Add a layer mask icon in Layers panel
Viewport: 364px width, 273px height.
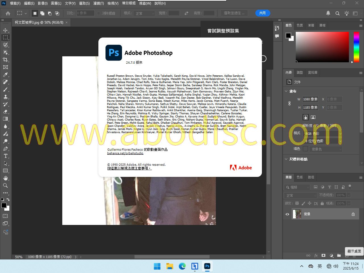(323, 255)
